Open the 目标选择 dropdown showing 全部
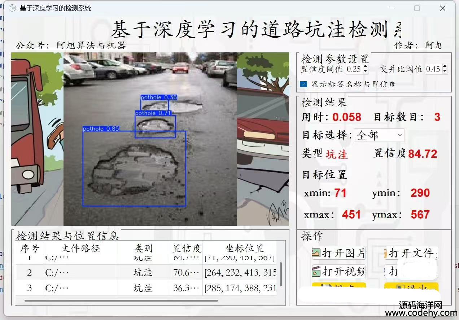 379,135
